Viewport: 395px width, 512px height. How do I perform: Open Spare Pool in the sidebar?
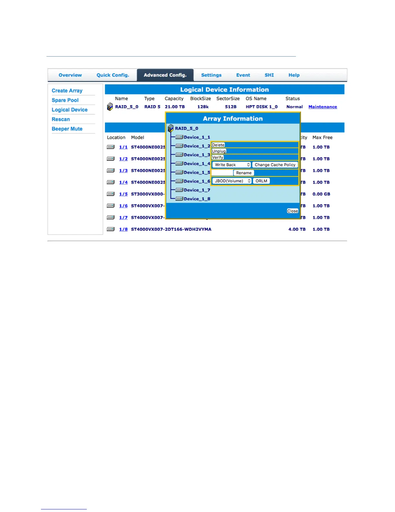point(65,100)
